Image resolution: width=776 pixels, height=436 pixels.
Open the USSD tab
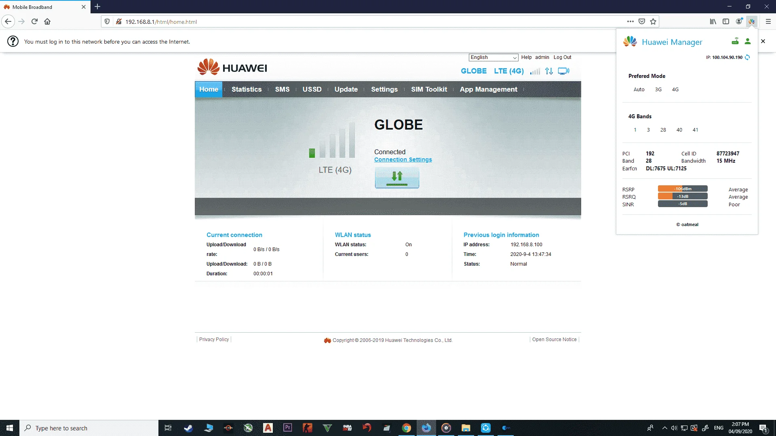[x=312, y=89]
